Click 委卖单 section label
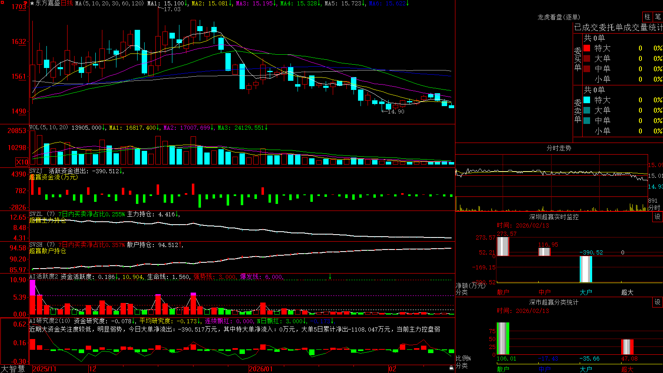663x373 pixels. click(578, 111)
